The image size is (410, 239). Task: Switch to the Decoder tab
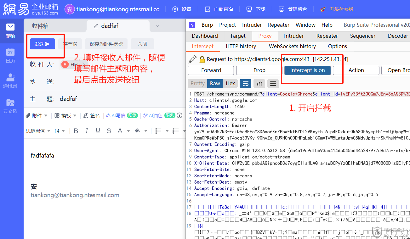pos(398,36)
